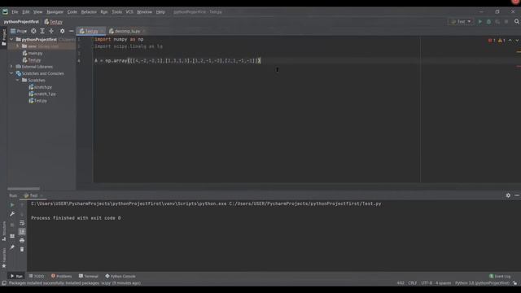Click CRLF line separator in status bar
The height and width of the screenshot is (293, 521).
(413, 283)
